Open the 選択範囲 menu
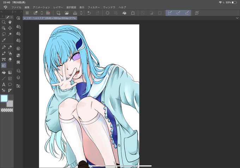 [x=71, y=7]
